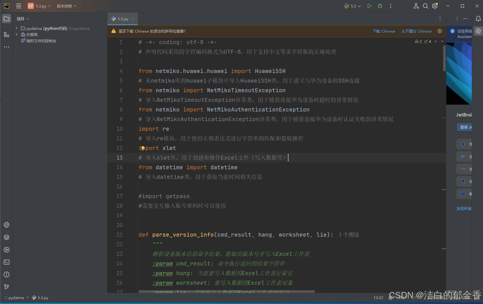
Task: Click the 登录 login button in AI panel
Action: pyautogui.click(x=465, y=127)
